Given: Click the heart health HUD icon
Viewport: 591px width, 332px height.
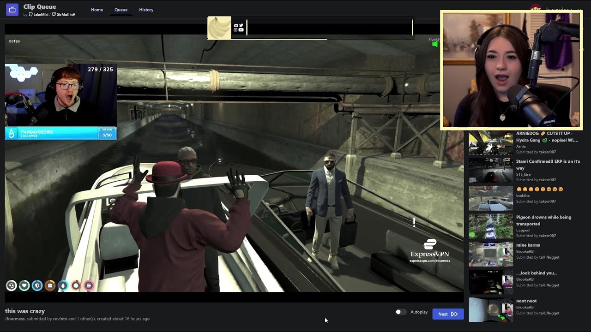Looking at the screenshot, I should pyautogui.click(x=24, y=286).
